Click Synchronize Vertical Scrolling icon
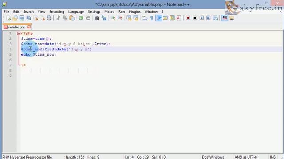This screenshot has height=159, width=284. [x=129, y=18]
